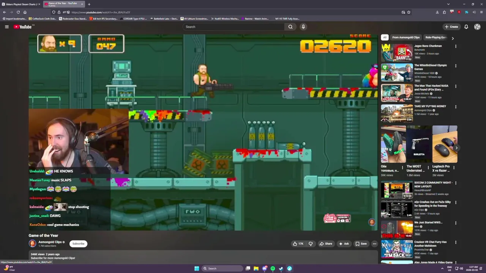Reload the page in the browser toolbar
Screen dimensions: 486x273
[18, 12]
